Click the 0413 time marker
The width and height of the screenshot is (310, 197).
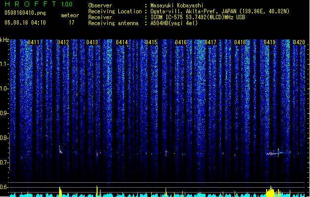coord(92,42)
